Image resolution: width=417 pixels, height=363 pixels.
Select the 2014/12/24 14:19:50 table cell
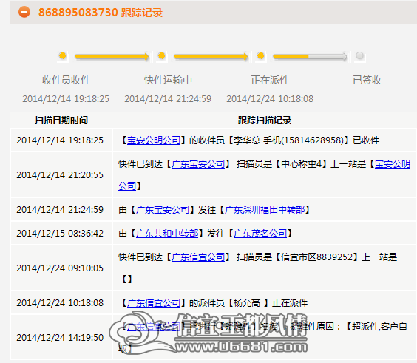click(61, 337)
